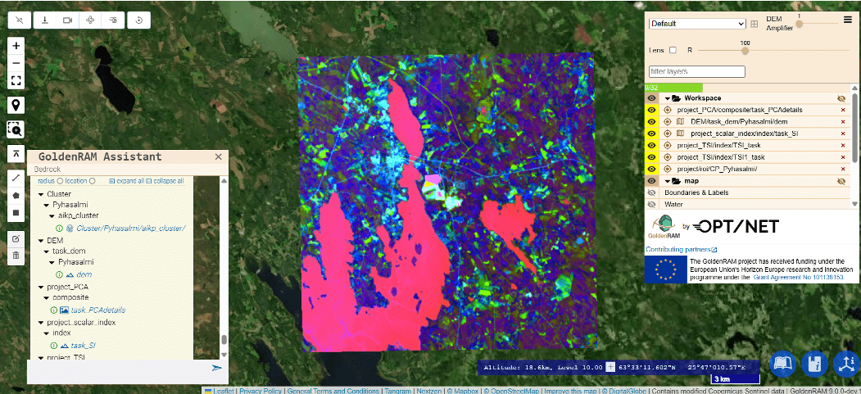Open the Privacy Policy link
The height and width of the screenshot is (394, 861).
(x=261, y=391)
